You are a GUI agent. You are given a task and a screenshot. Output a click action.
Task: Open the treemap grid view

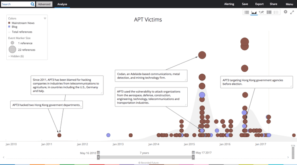pos(269,12)
